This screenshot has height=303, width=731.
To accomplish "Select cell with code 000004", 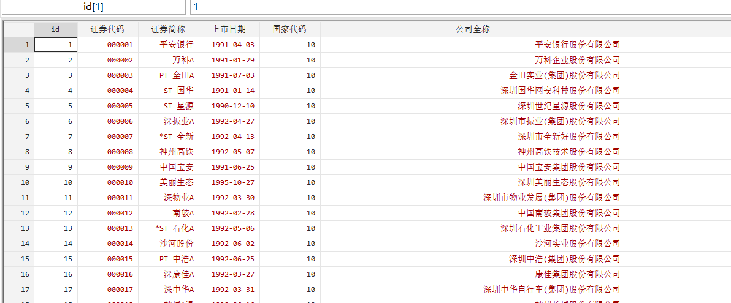I will click(x=108, y=91).
